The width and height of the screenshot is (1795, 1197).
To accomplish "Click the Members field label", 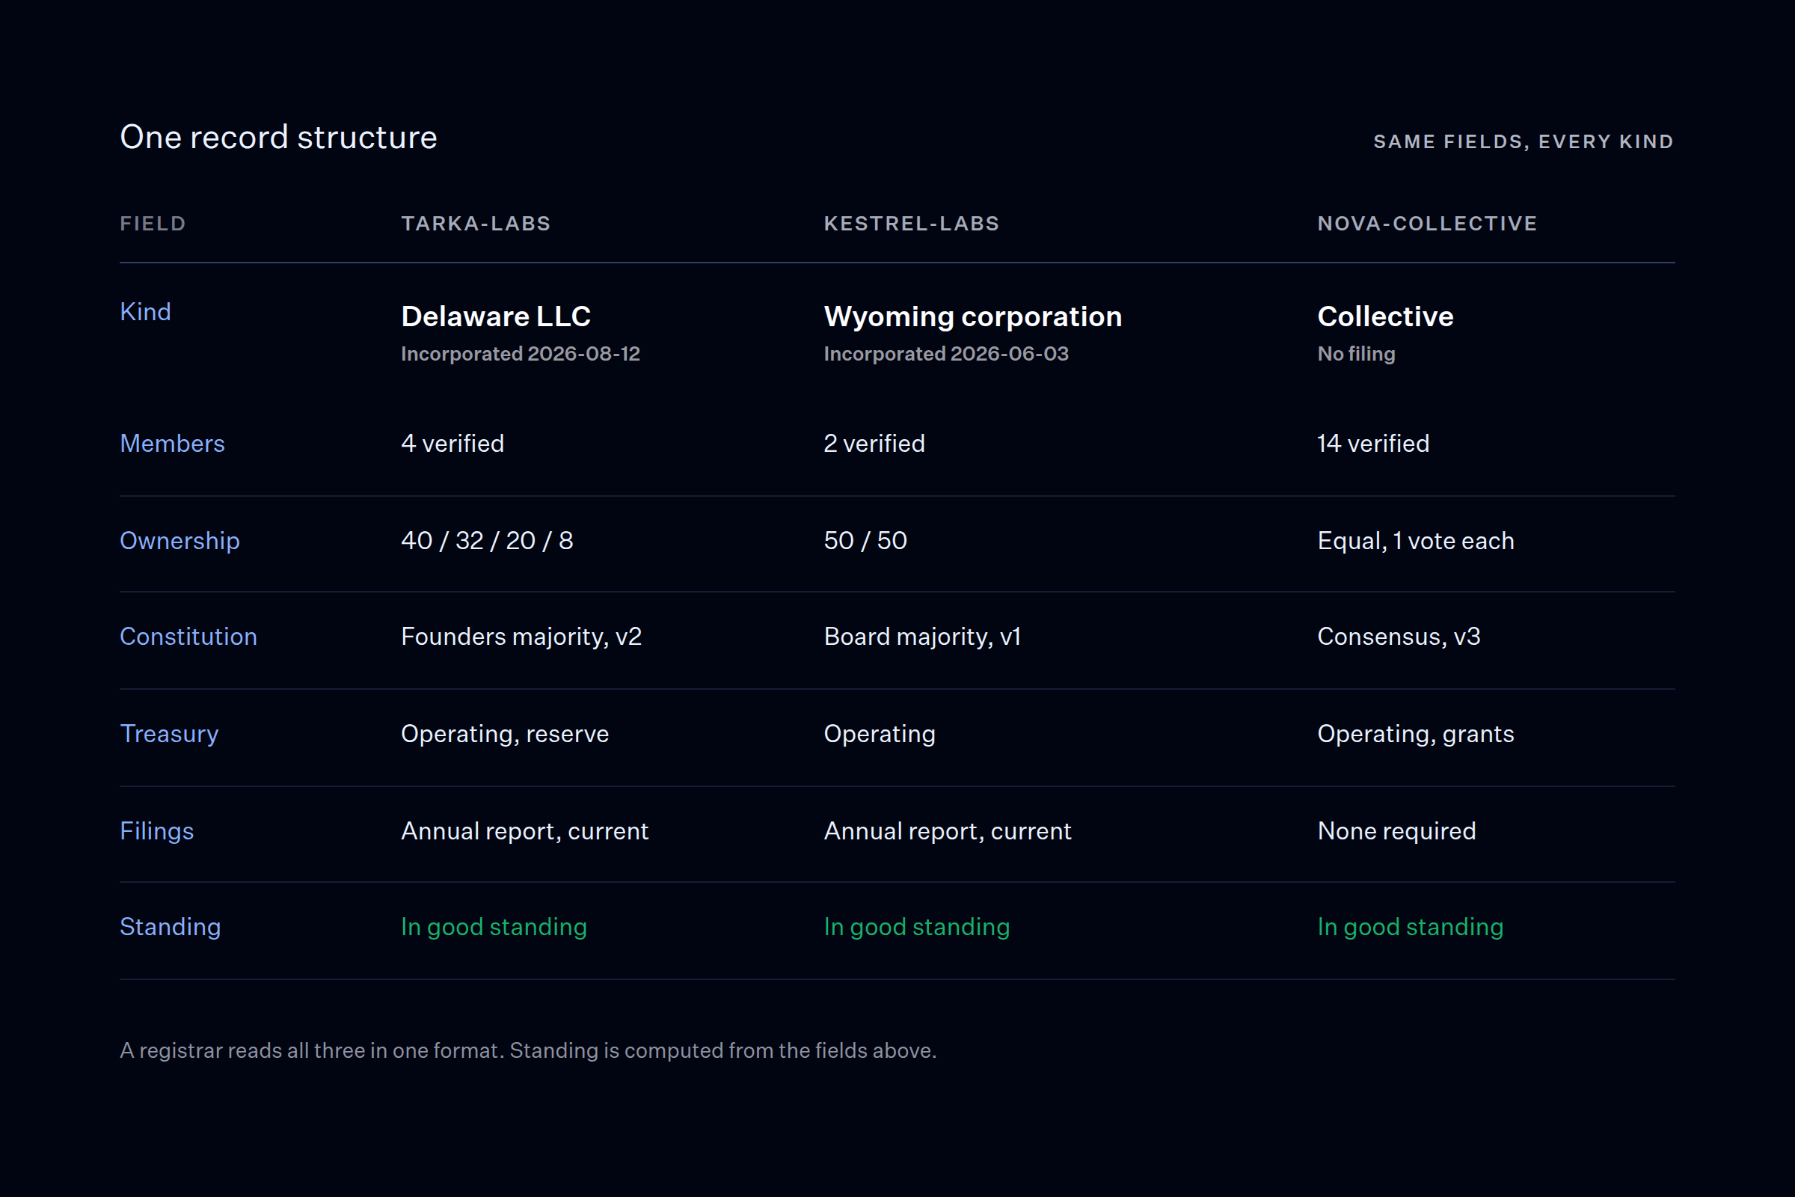I will (x=172, y=444).
